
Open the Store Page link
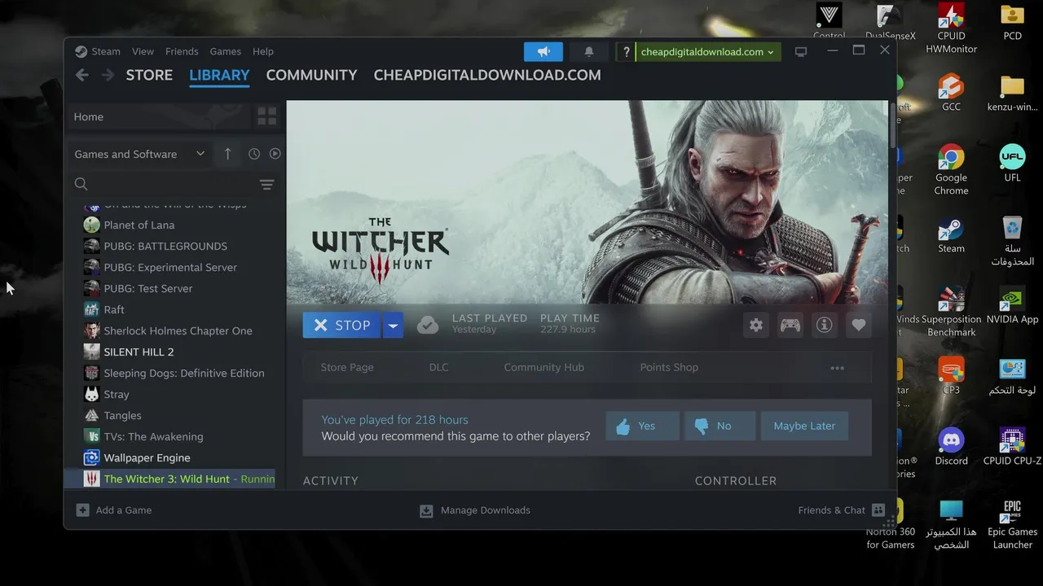pyautogui.click(x=347, y=367)
